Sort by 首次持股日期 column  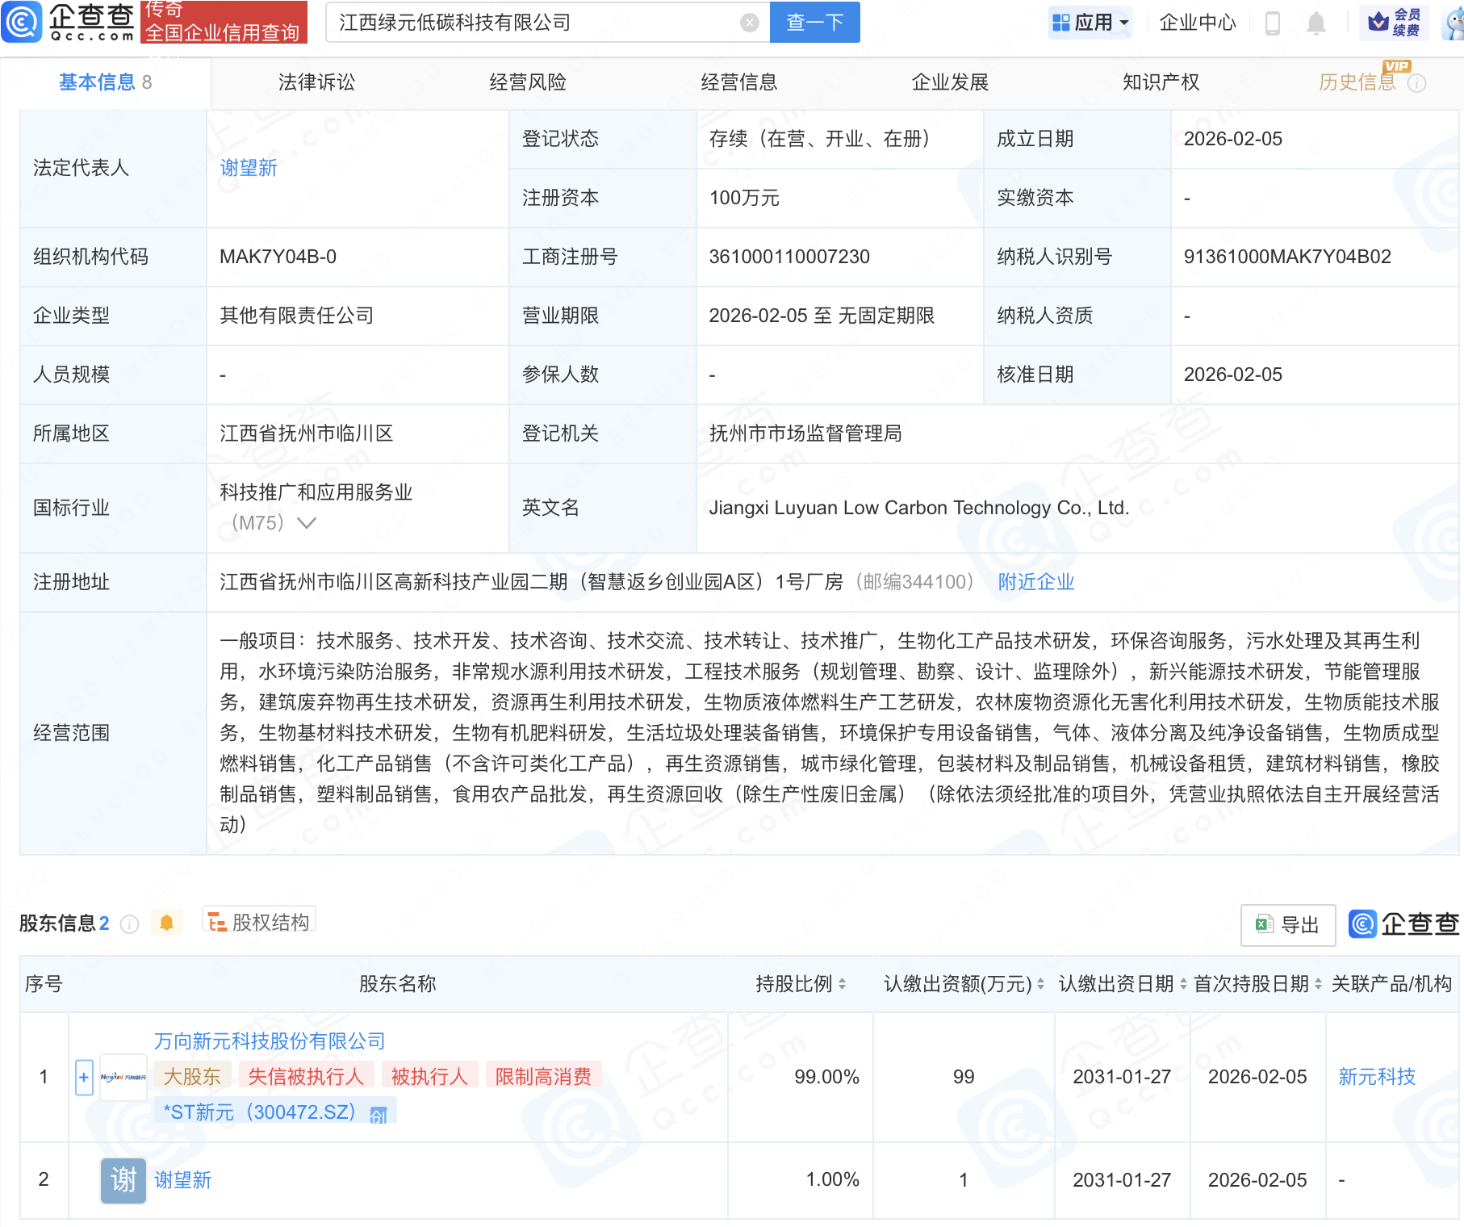(x=1318, y=984)
